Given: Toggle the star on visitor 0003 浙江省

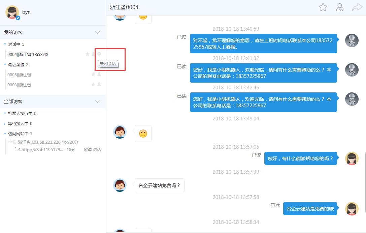Looking at the screenshot, I should click(x=93, y=85).
